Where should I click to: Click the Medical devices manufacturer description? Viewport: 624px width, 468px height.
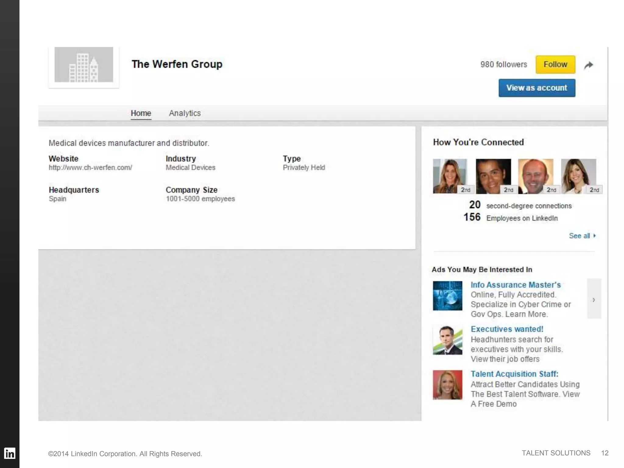click(x=129, y=143)
